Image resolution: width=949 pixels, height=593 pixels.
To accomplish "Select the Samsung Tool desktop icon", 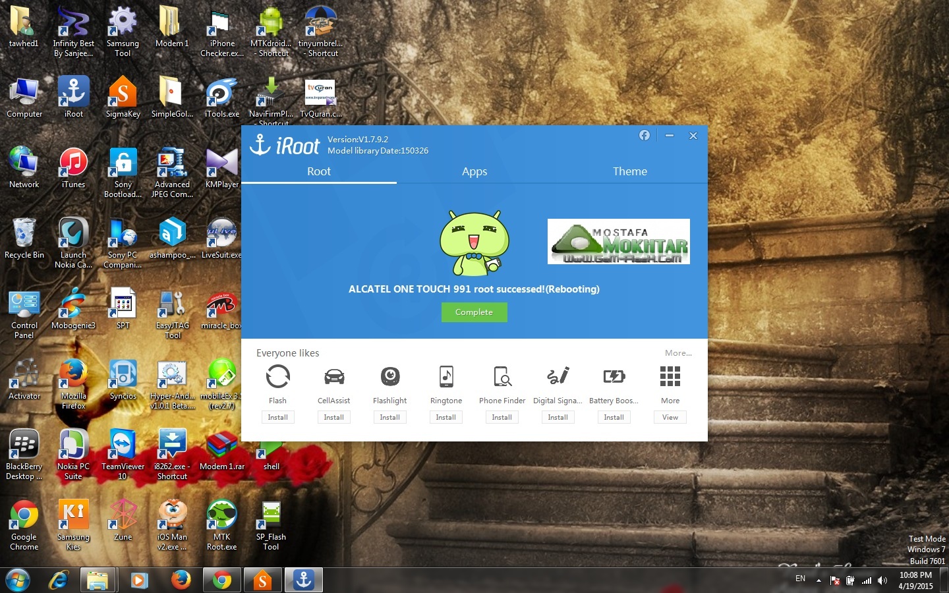I will [x=123, y=31].
